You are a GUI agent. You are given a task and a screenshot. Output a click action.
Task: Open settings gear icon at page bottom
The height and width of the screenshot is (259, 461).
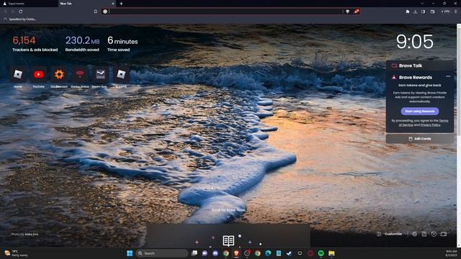(415, 234)
